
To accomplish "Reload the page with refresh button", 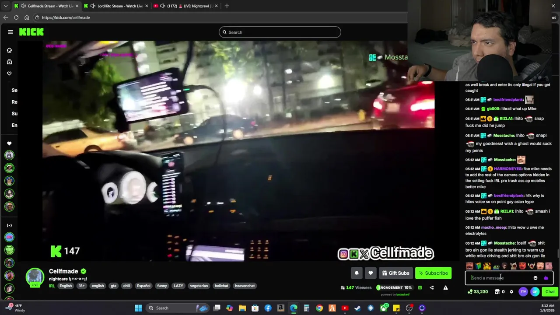I will 16,17.
